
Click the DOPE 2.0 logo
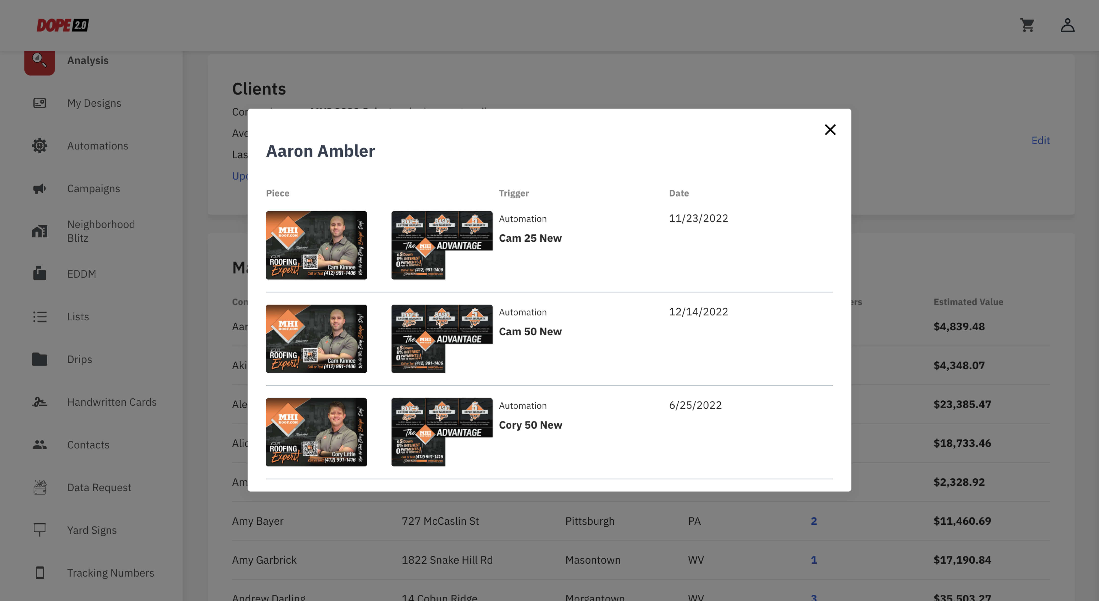pyautogui.click(x=63, y=25)
